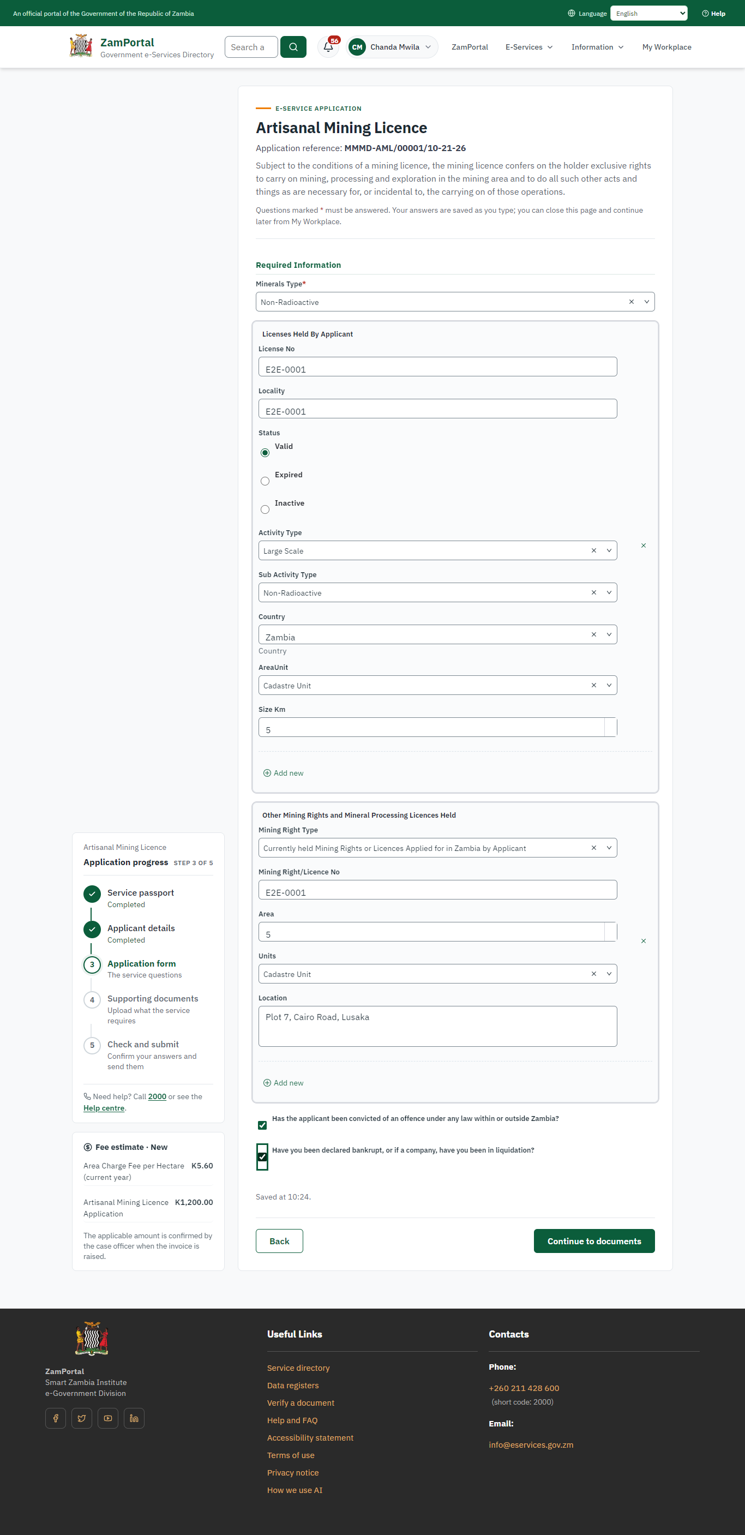Open the ZamPortal nav item

470,47
